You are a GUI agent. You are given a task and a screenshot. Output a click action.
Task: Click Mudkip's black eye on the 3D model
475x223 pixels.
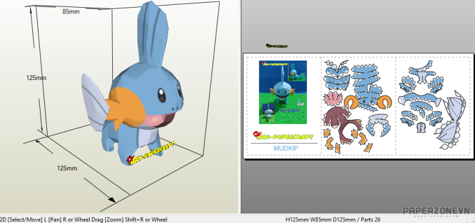tap(161, 95)
